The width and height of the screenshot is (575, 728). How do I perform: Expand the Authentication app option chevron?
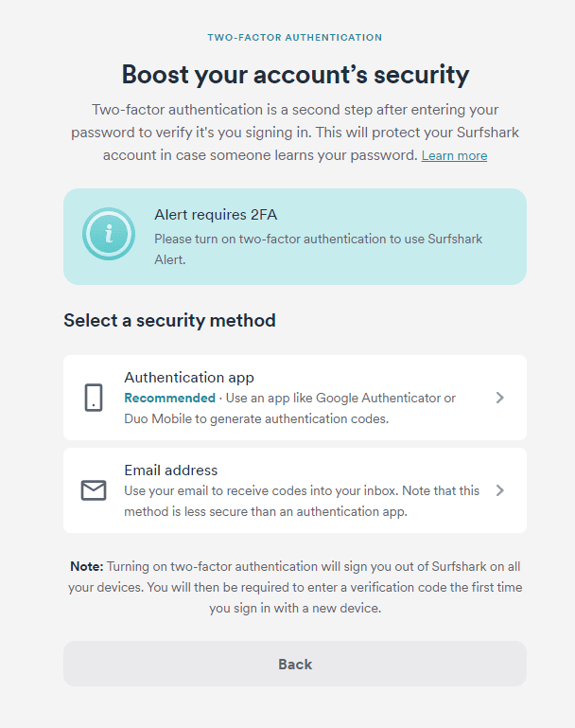(x=500, y=398)
